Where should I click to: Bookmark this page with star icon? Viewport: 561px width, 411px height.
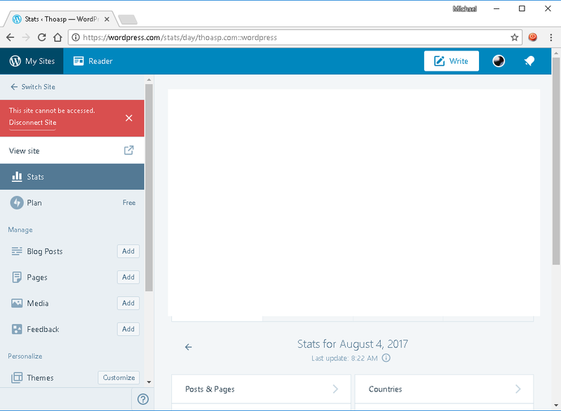(514, 37)
